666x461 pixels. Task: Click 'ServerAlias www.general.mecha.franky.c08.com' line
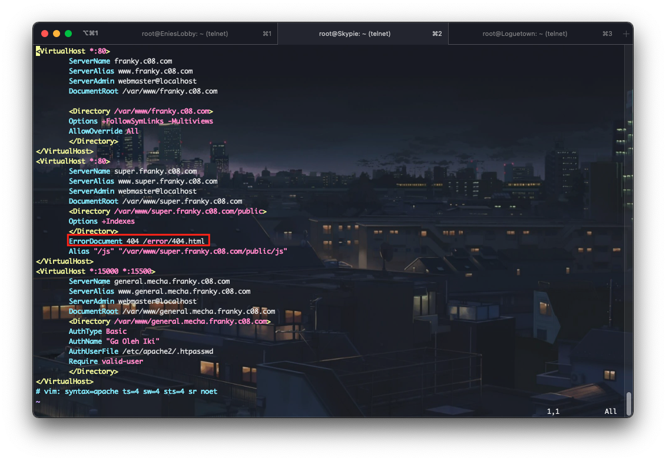point(159,291)
